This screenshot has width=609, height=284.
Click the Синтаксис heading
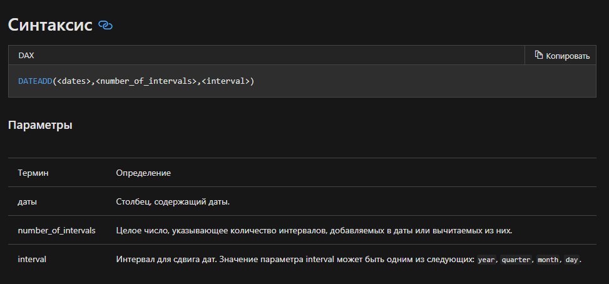click(x=50, y=25)
